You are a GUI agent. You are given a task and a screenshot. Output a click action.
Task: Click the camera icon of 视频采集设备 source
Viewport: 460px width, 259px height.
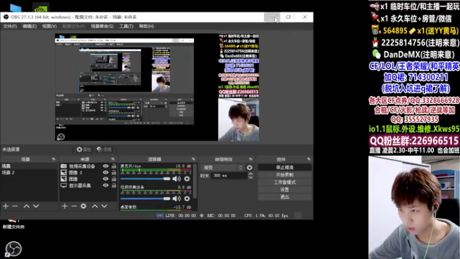pos(64,166)
